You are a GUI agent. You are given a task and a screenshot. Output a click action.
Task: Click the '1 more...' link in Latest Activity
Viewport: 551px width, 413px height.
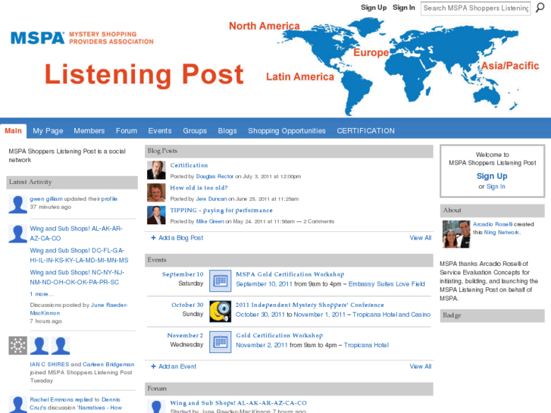(x=42, y=294)
